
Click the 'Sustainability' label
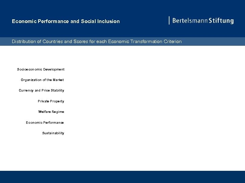[x=53, y=133]
